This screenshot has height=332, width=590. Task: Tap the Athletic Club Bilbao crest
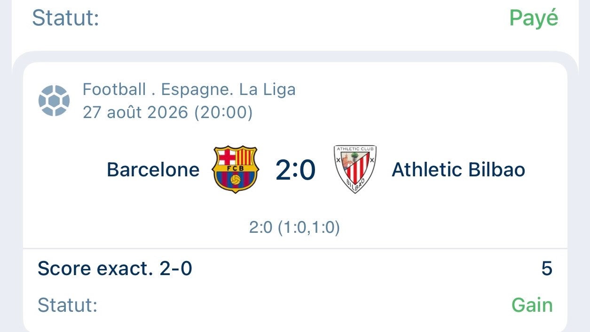(355, 169)
